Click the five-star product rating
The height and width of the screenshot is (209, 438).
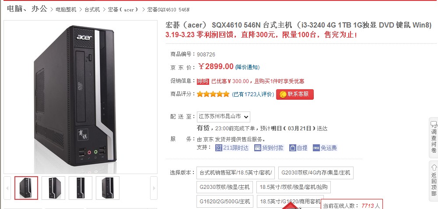click(x=213, y=94)
